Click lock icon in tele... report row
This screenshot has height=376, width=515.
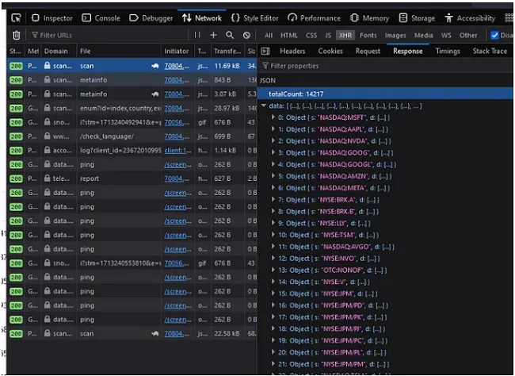(47, 178)
